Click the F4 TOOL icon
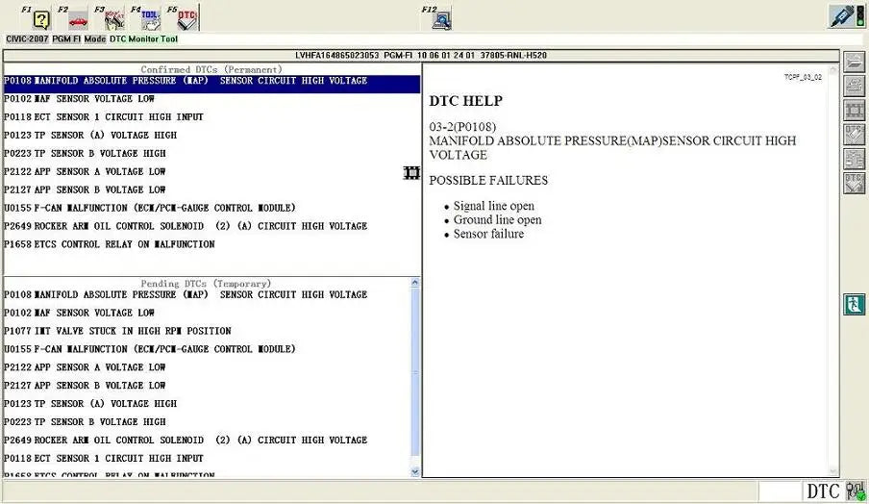The height and width of the screenshot is (504, 869). point(151,19)
